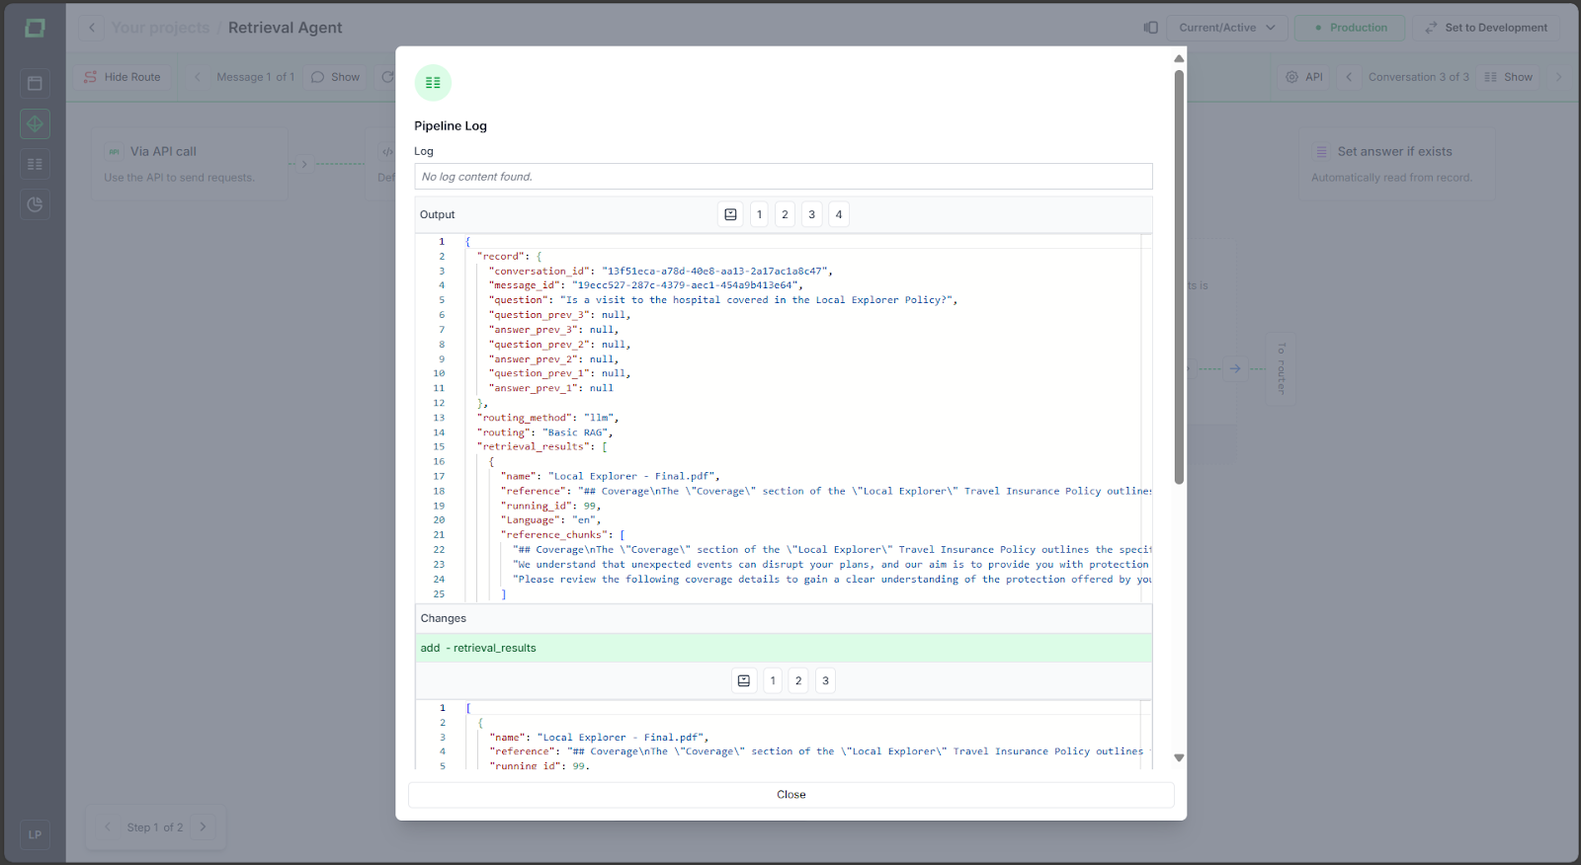
Task: Go to the next step arrow
Action: 203,827
